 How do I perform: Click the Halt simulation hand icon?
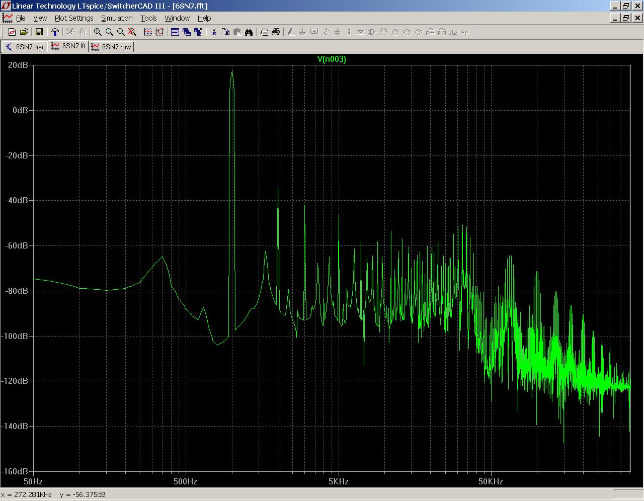click(82, 32)
